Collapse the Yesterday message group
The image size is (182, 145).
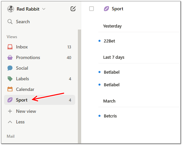click(112, 26)
